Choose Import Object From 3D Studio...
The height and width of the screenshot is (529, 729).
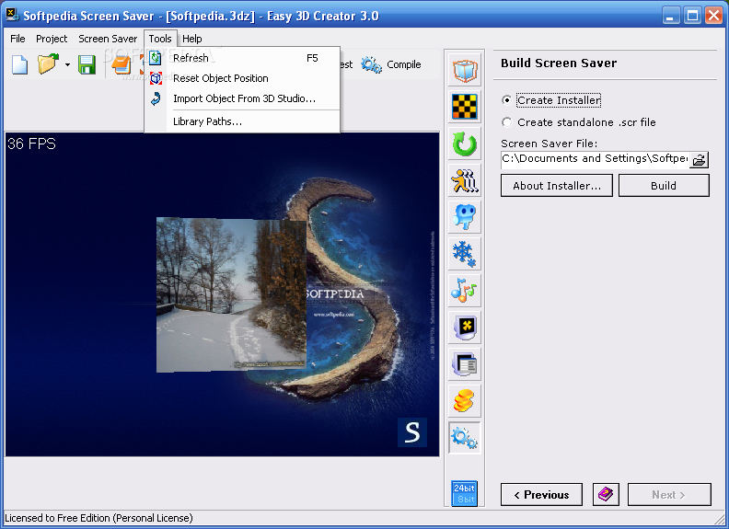(242, 98)
